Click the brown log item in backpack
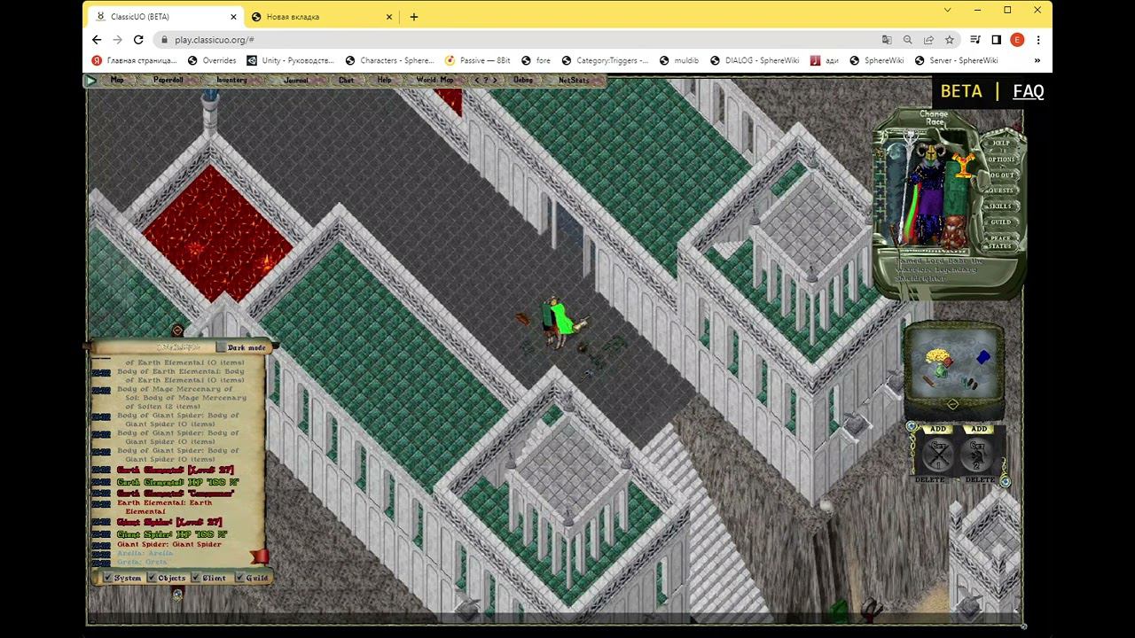 click(928, 382)
